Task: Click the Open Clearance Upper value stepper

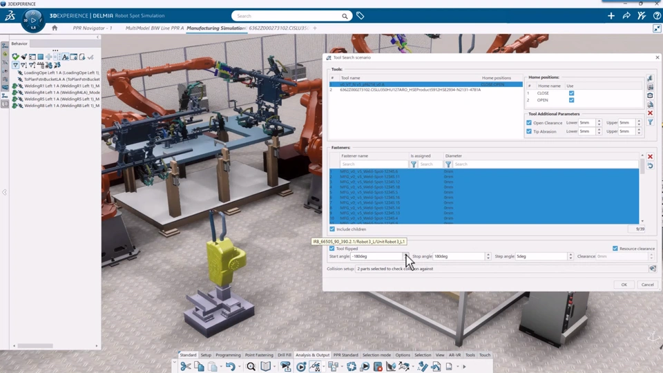Action: click(x=639, y=123)
